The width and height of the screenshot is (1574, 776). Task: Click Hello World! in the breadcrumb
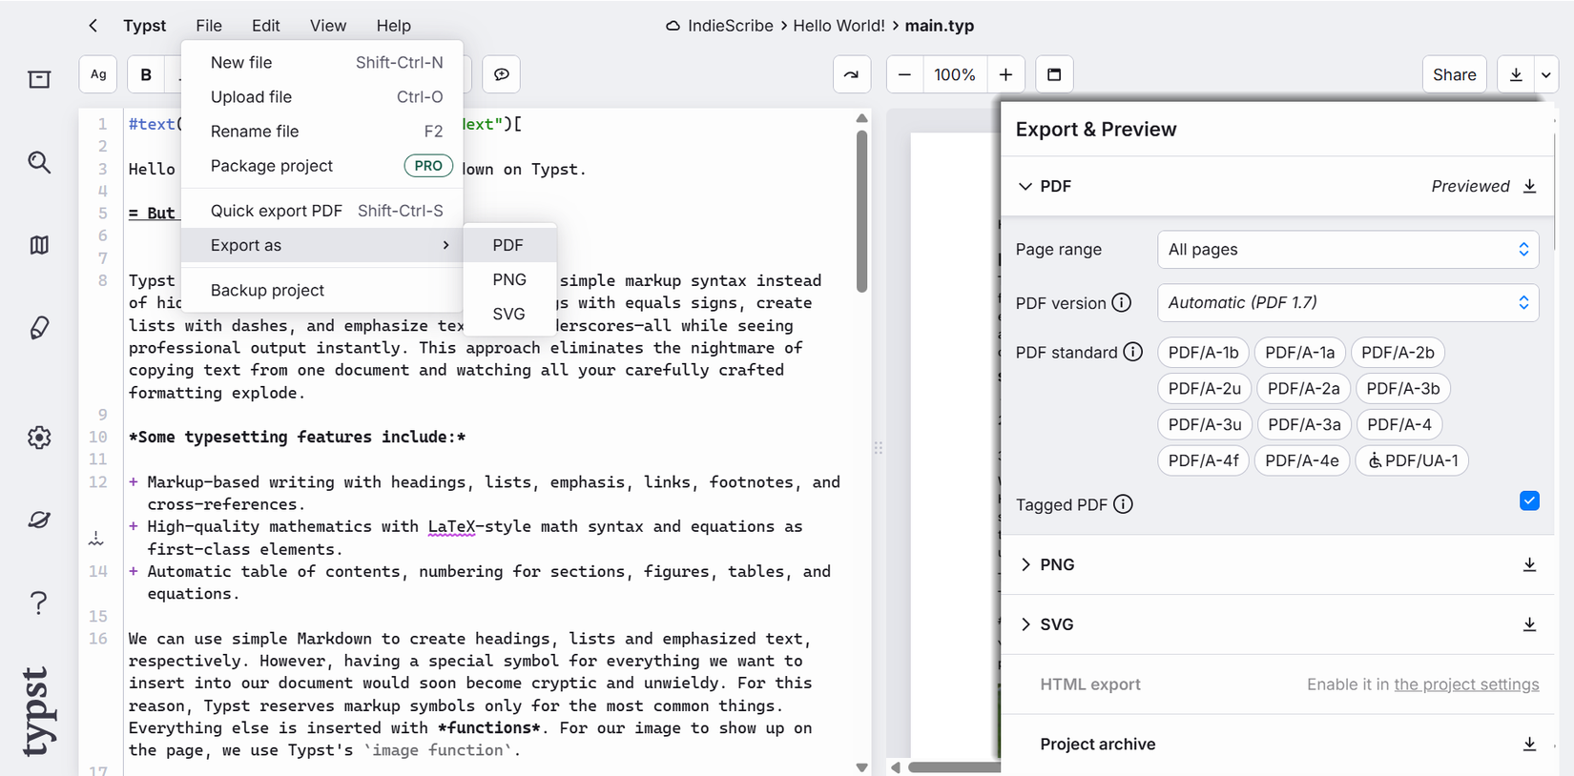pos(839,26)
